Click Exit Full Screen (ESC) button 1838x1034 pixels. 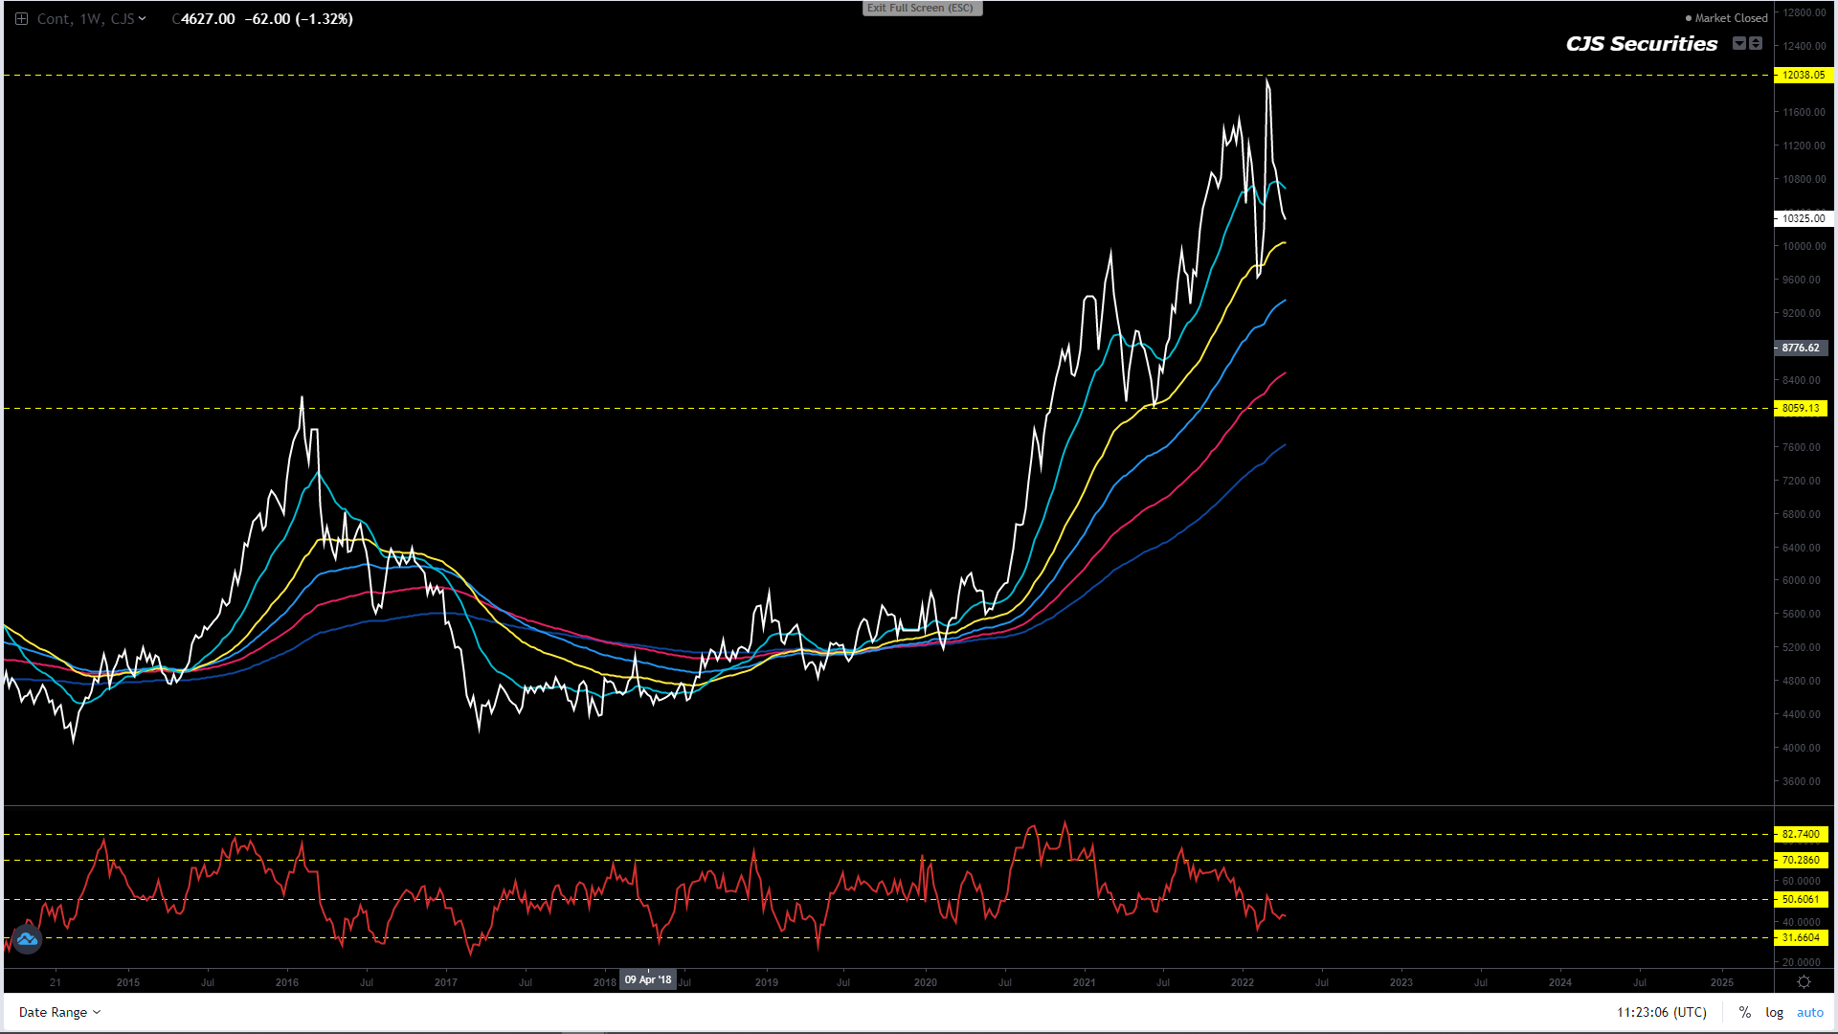[921, 8]
